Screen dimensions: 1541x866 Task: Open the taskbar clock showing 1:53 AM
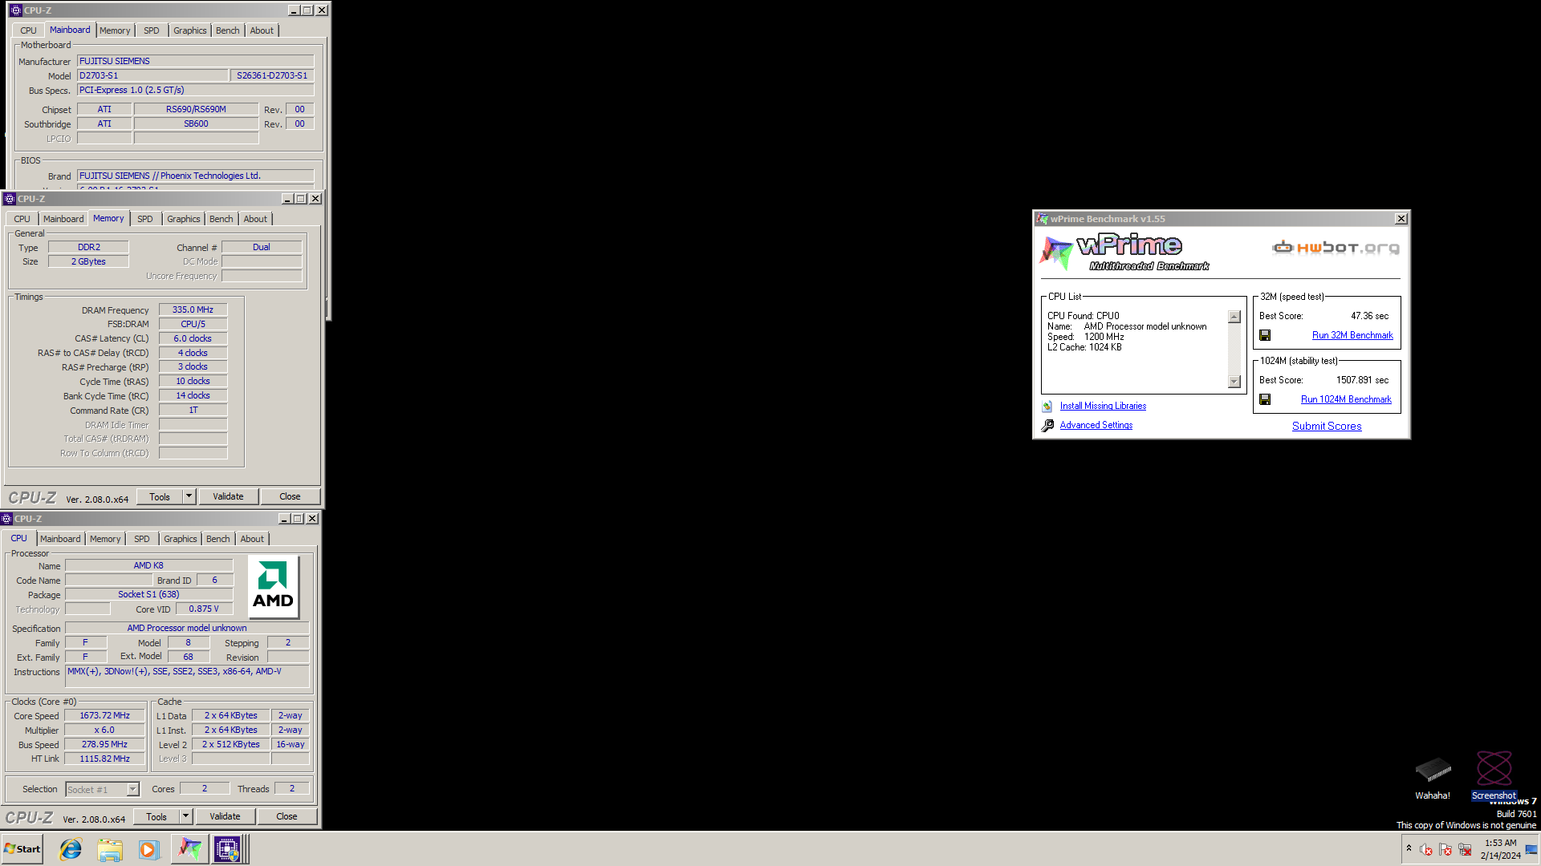click(1500, 849)
